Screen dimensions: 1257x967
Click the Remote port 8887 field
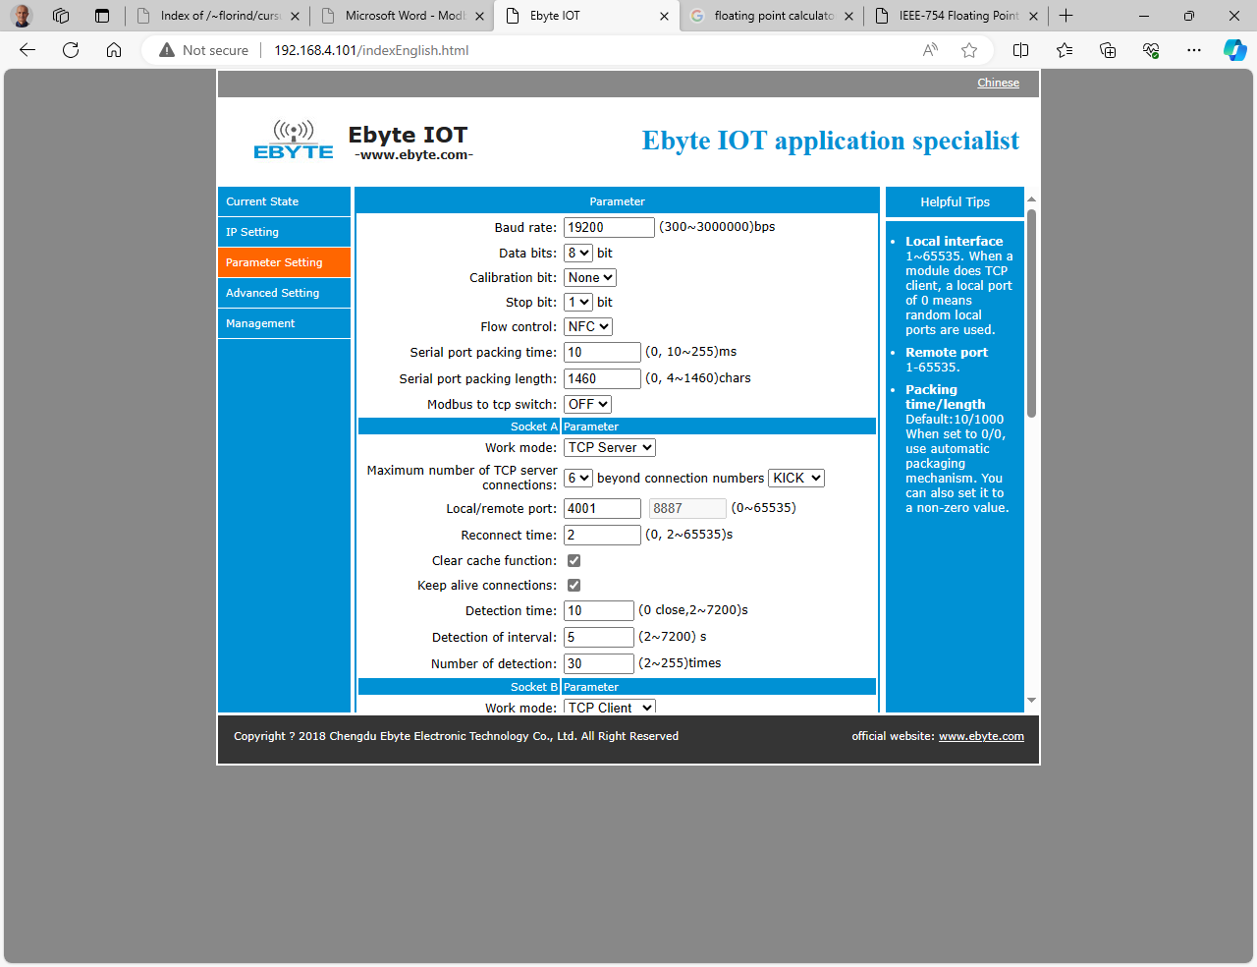687,508
